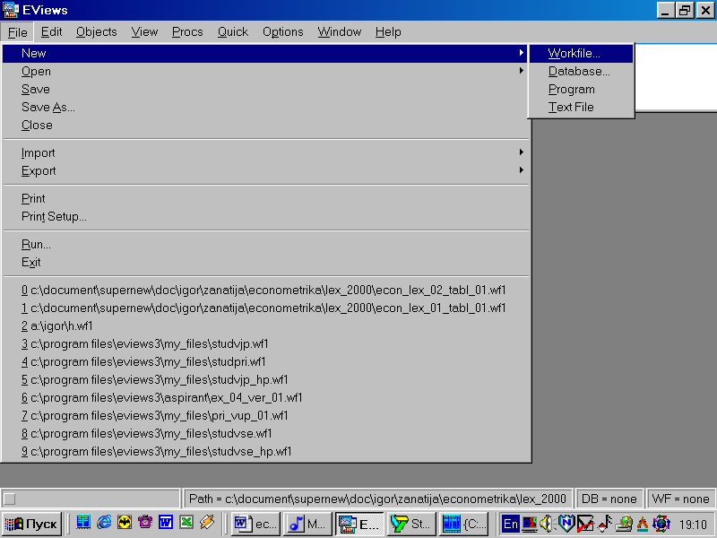Switch to the EViews 'E...' taskbar button
Screen dimensions: 717x538
tap(359, 524)
